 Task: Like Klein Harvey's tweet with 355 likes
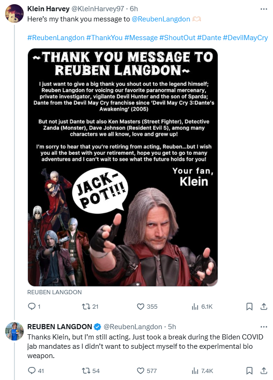click(147, 307)
